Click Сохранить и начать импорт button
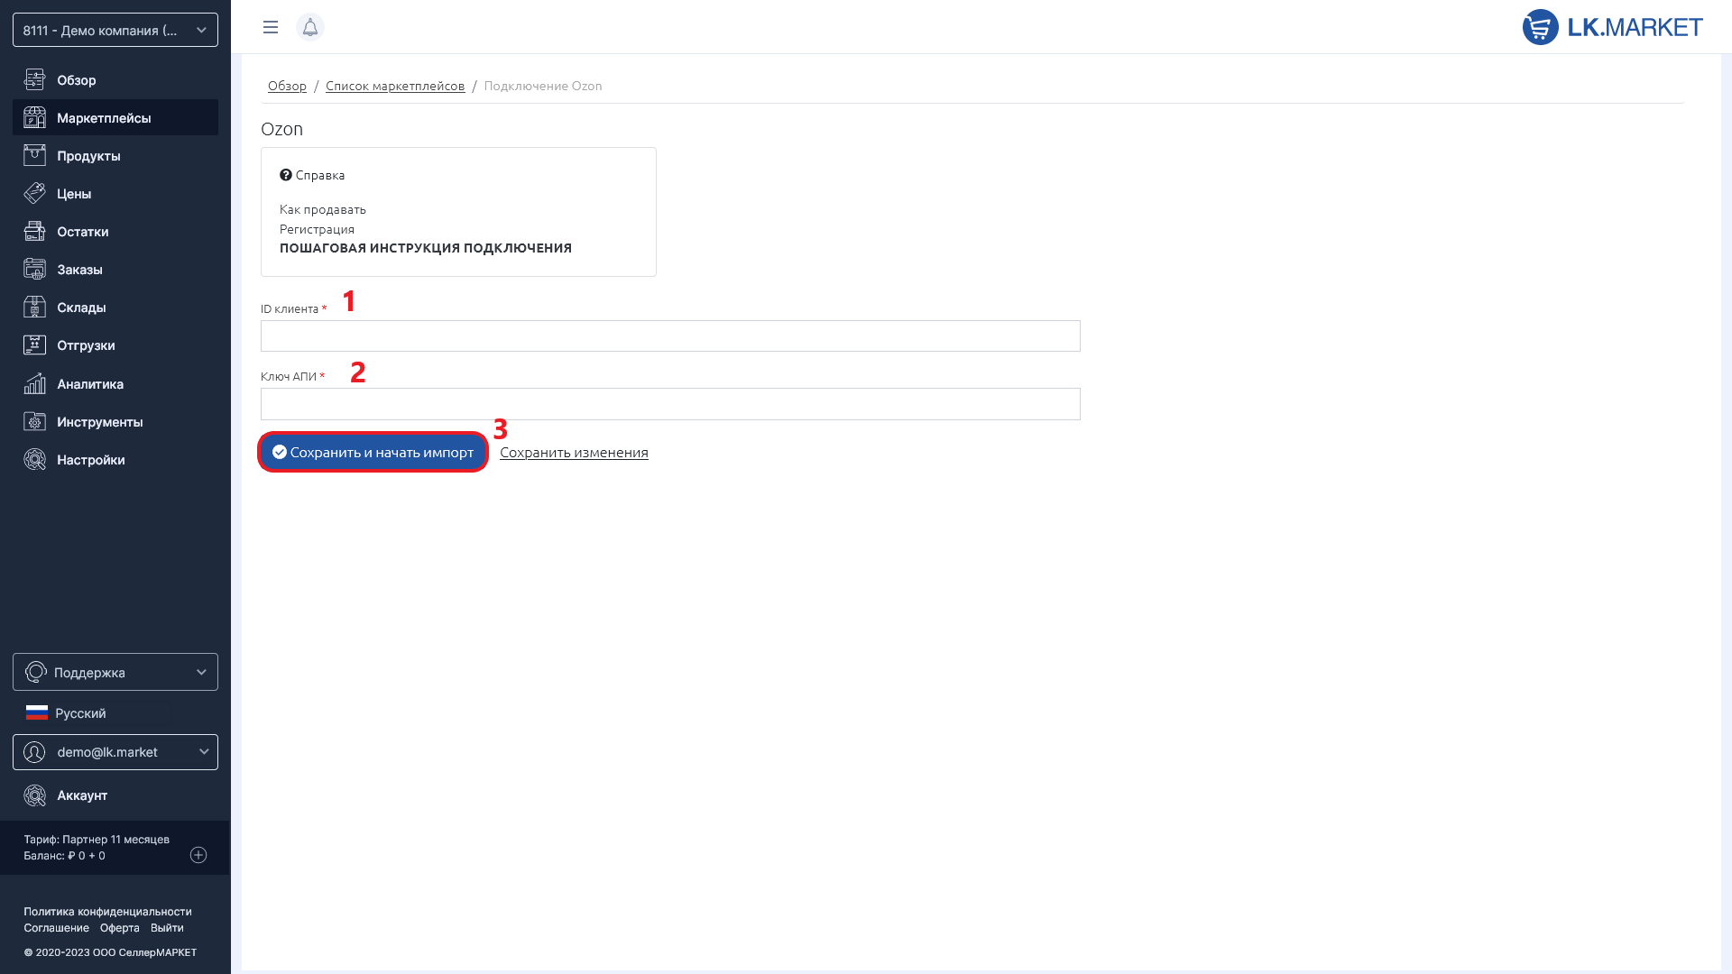This screenshot has height=974, width=1732. tap(373, 452)
